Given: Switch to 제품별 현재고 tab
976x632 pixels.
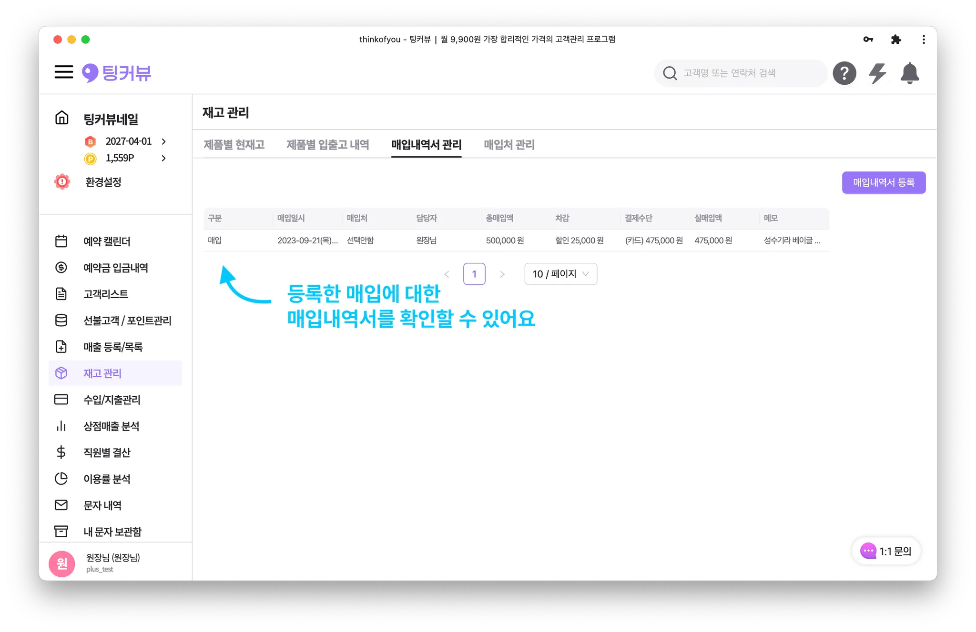Looking at the screenshot, I should click(x=234, y=145).
